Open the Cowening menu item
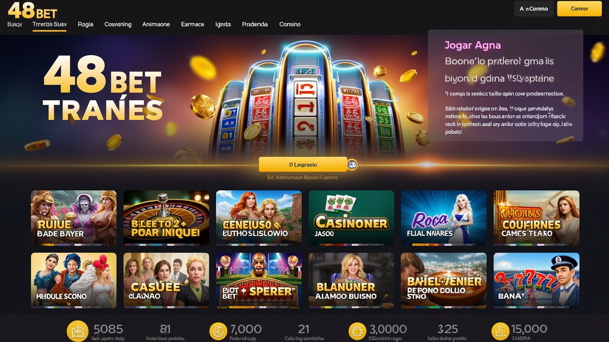Image resolution: width=609 pixels, height=342 pixels. pos(118,24)
